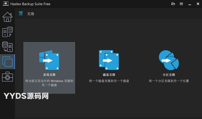This screenshot has height=119, width=202.
Task: Open the Tools toolbox sidebar icon
Action: point(7,77)
